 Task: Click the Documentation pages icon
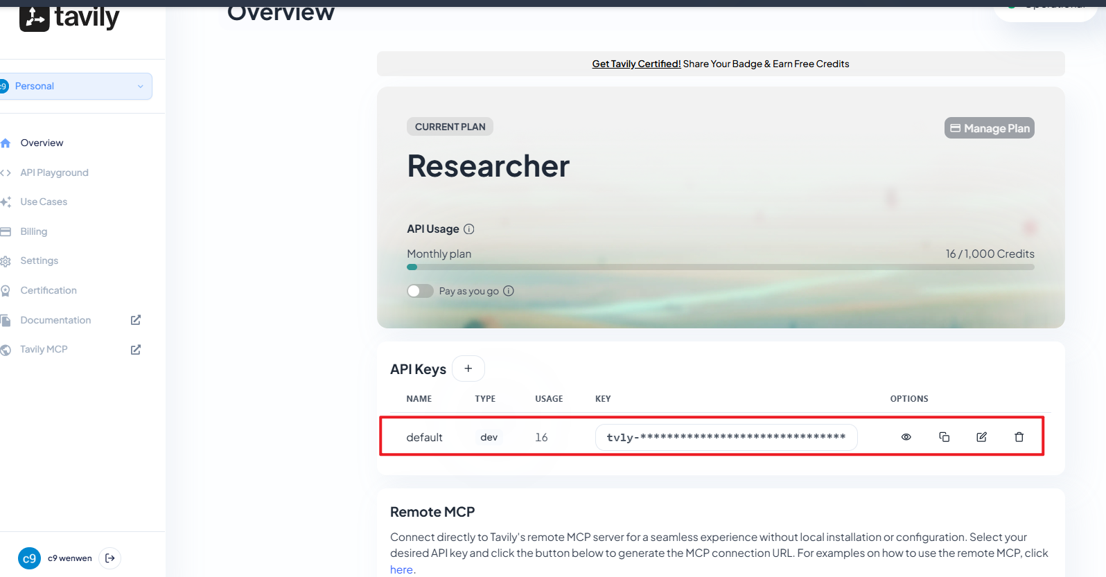(6, 321)
